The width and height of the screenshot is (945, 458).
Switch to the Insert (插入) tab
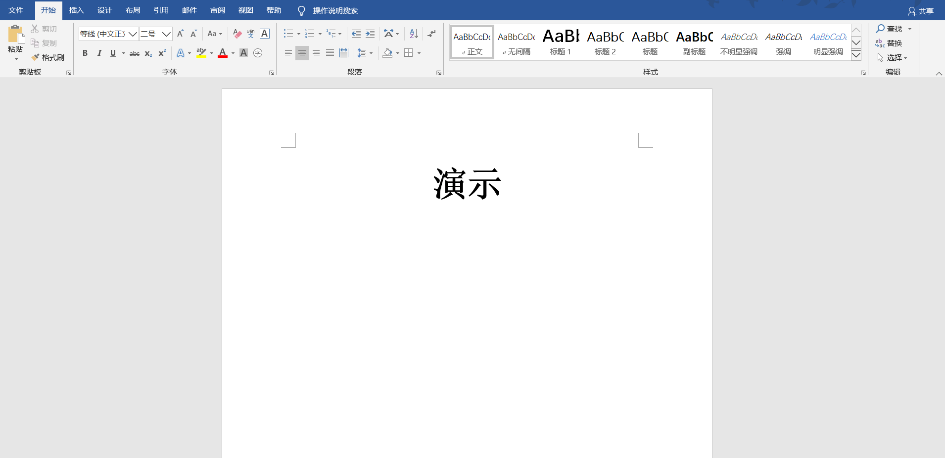point(76,10)
